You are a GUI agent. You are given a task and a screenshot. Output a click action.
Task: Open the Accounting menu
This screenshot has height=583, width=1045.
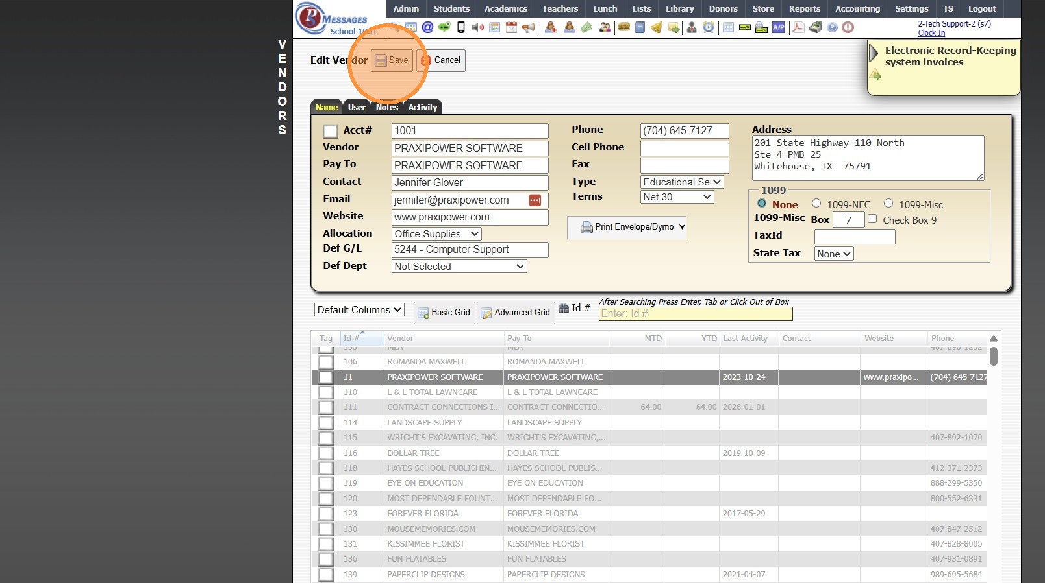tap(857, 9)
